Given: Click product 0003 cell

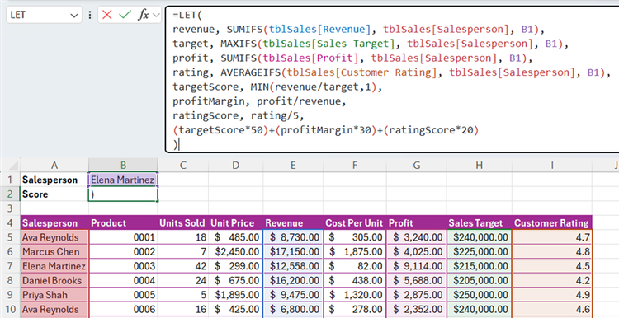Looking at the screenshot, I should point(123,266).
